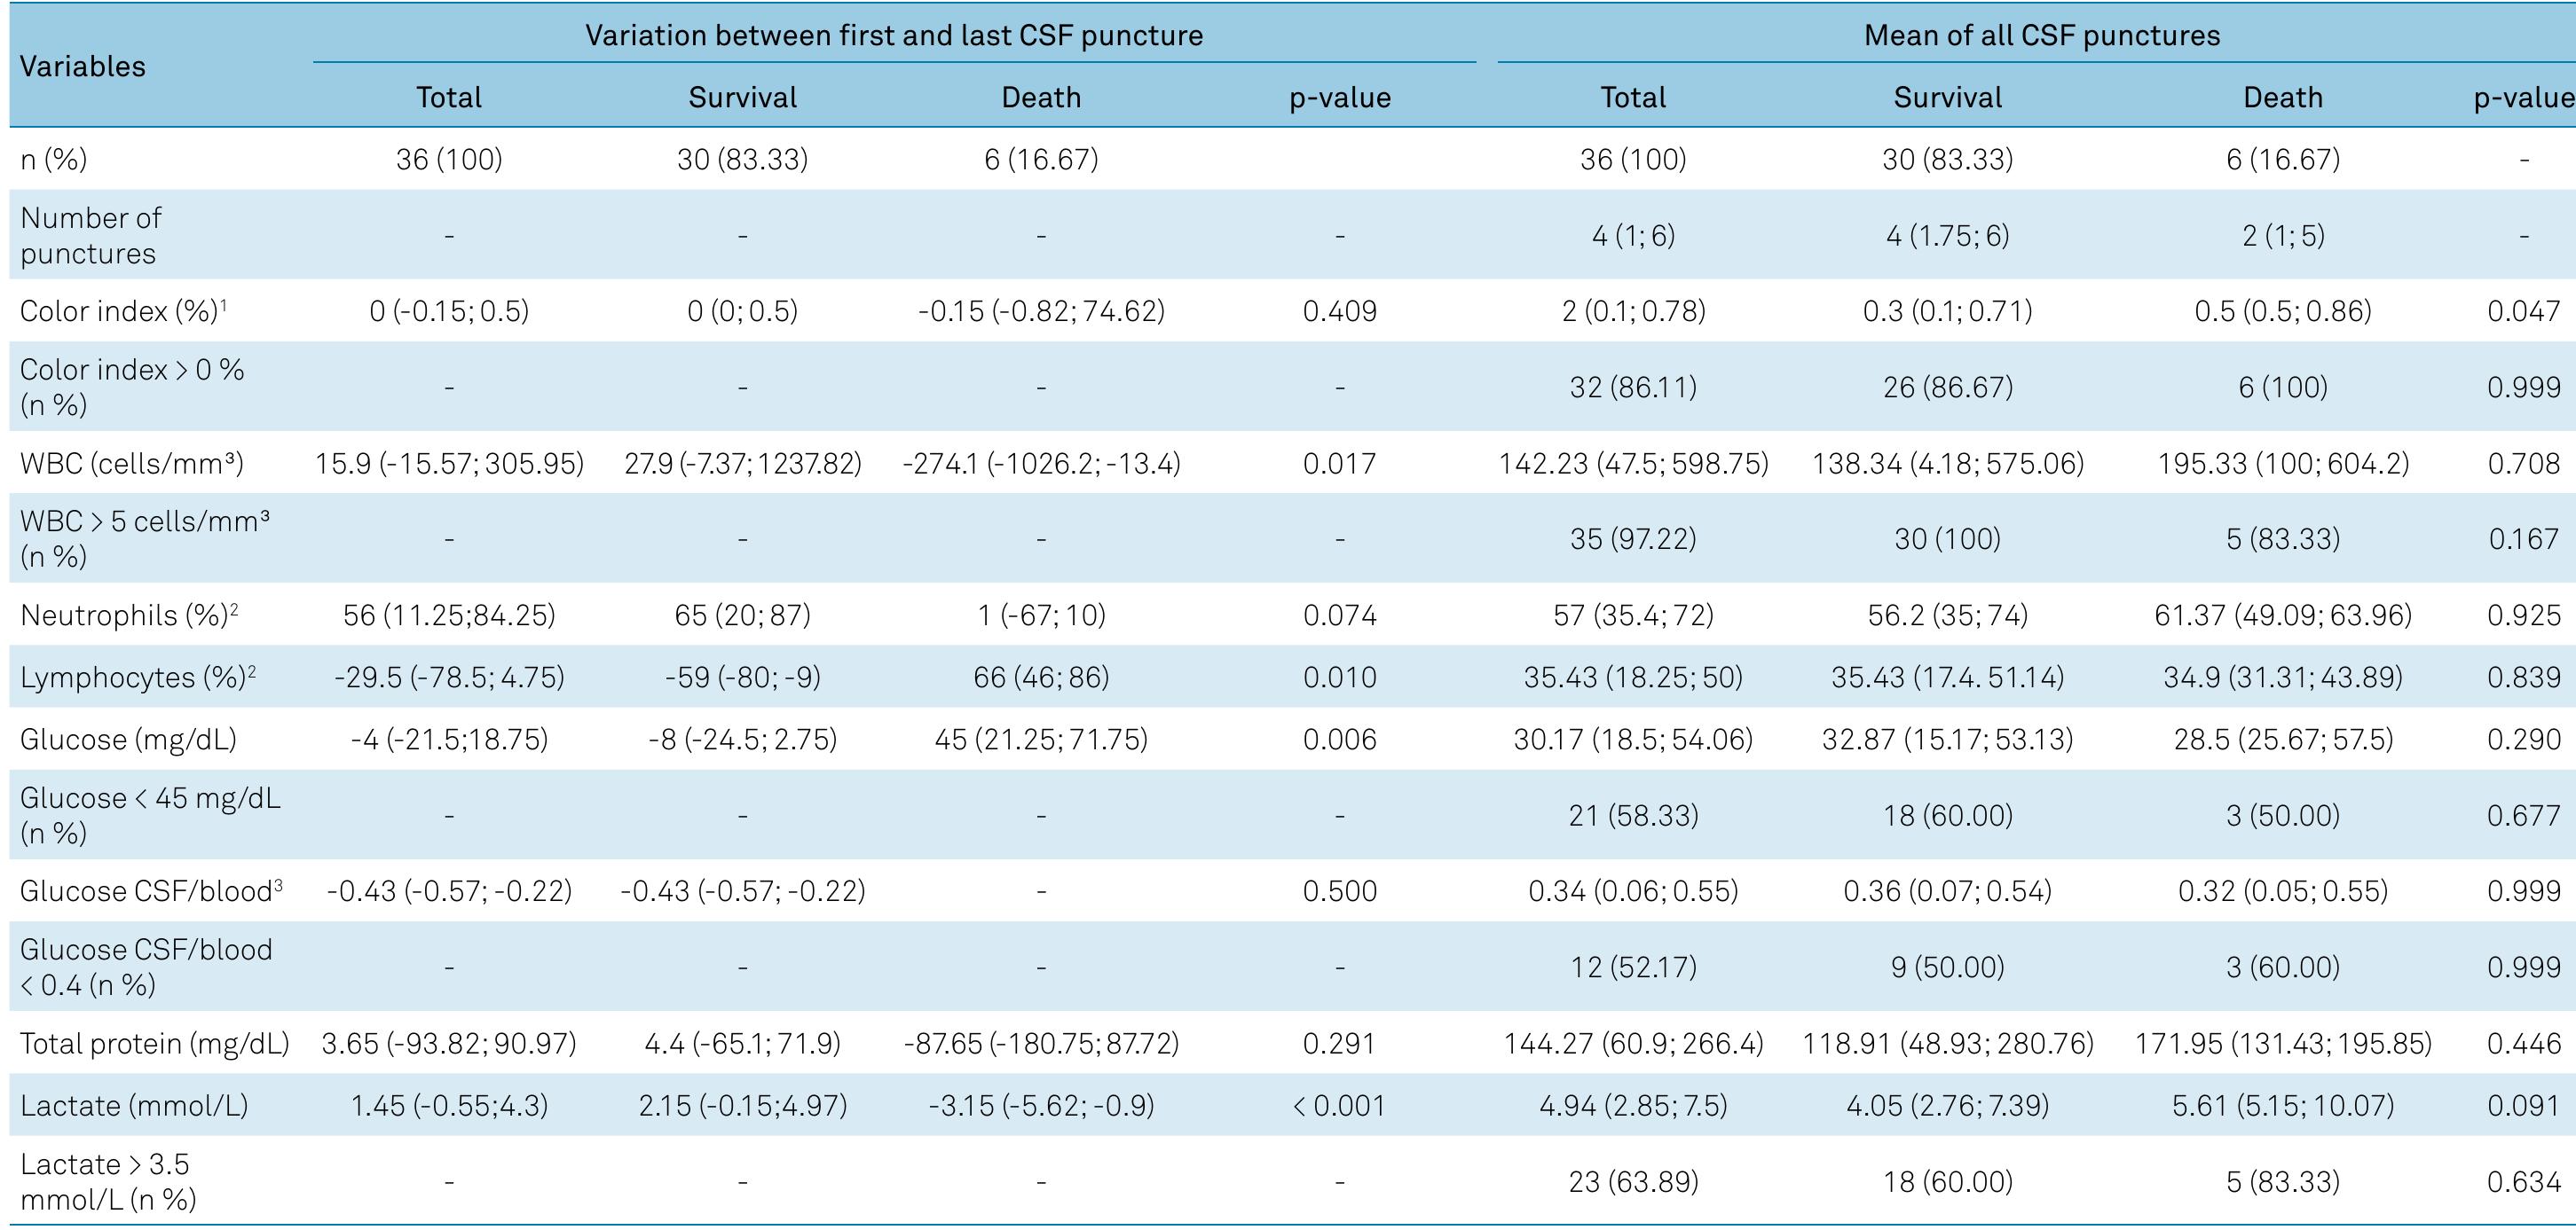Select 'Variation between first and last CSF puncture' header

pos(893,36)
